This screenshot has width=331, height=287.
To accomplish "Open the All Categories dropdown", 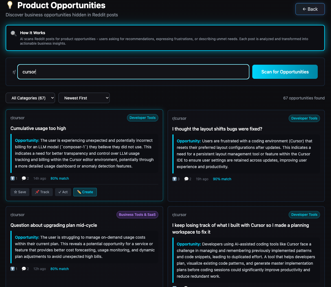I will pyautogui.click(x=30, y=98).
